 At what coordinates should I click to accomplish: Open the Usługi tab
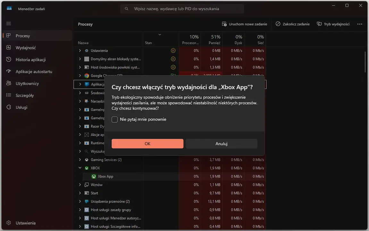click(x=37, y=107)
